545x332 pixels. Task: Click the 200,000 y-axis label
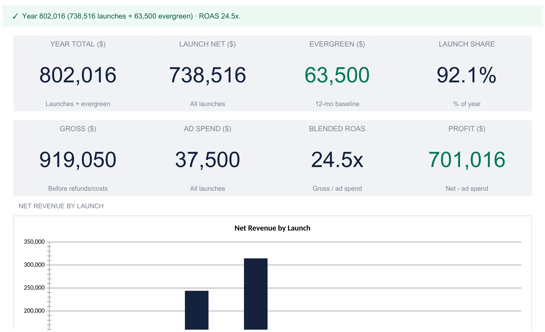click(x=34, y=311)
